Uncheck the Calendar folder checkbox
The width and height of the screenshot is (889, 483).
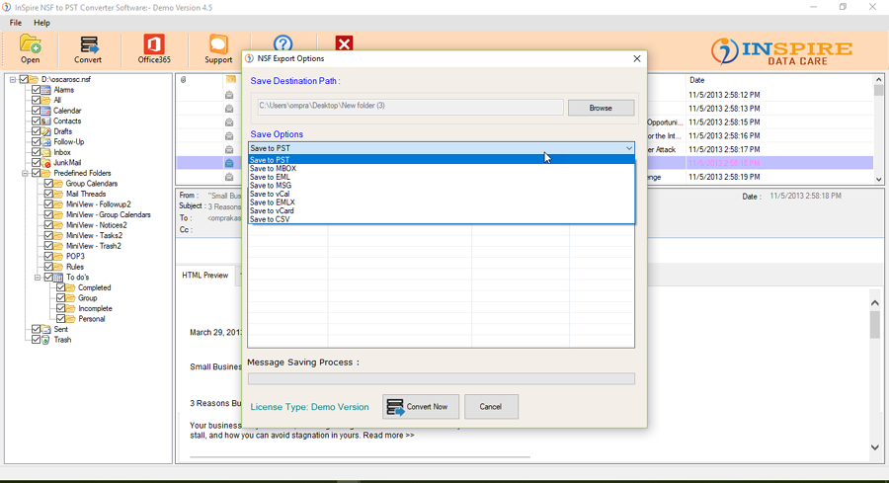coord(37,111)
